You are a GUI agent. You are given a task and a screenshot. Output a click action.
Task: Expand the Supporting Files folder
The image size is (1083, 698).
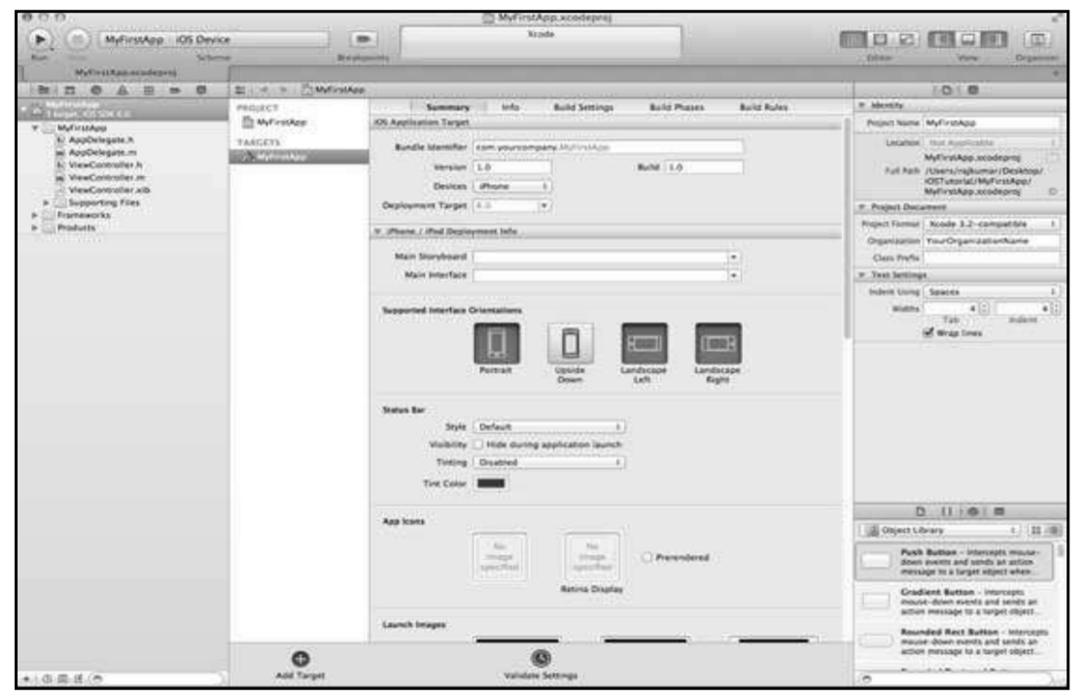pyautogui.click(x=47, y=203)
